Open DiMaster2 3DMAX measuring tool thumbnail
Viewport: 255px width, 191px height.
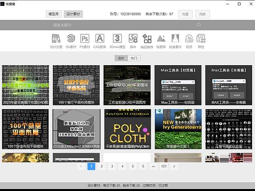click(76, 129)
